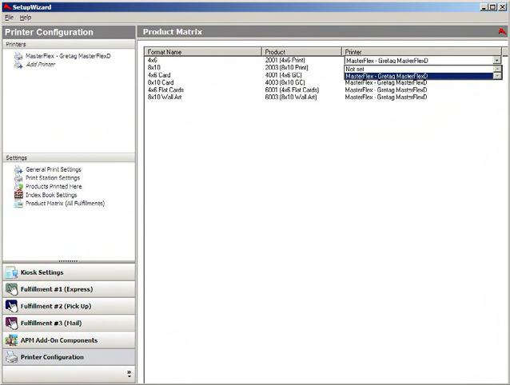Click the Products Printed Here icon
The height and width of the screenshot is (385, 510).
18,186
